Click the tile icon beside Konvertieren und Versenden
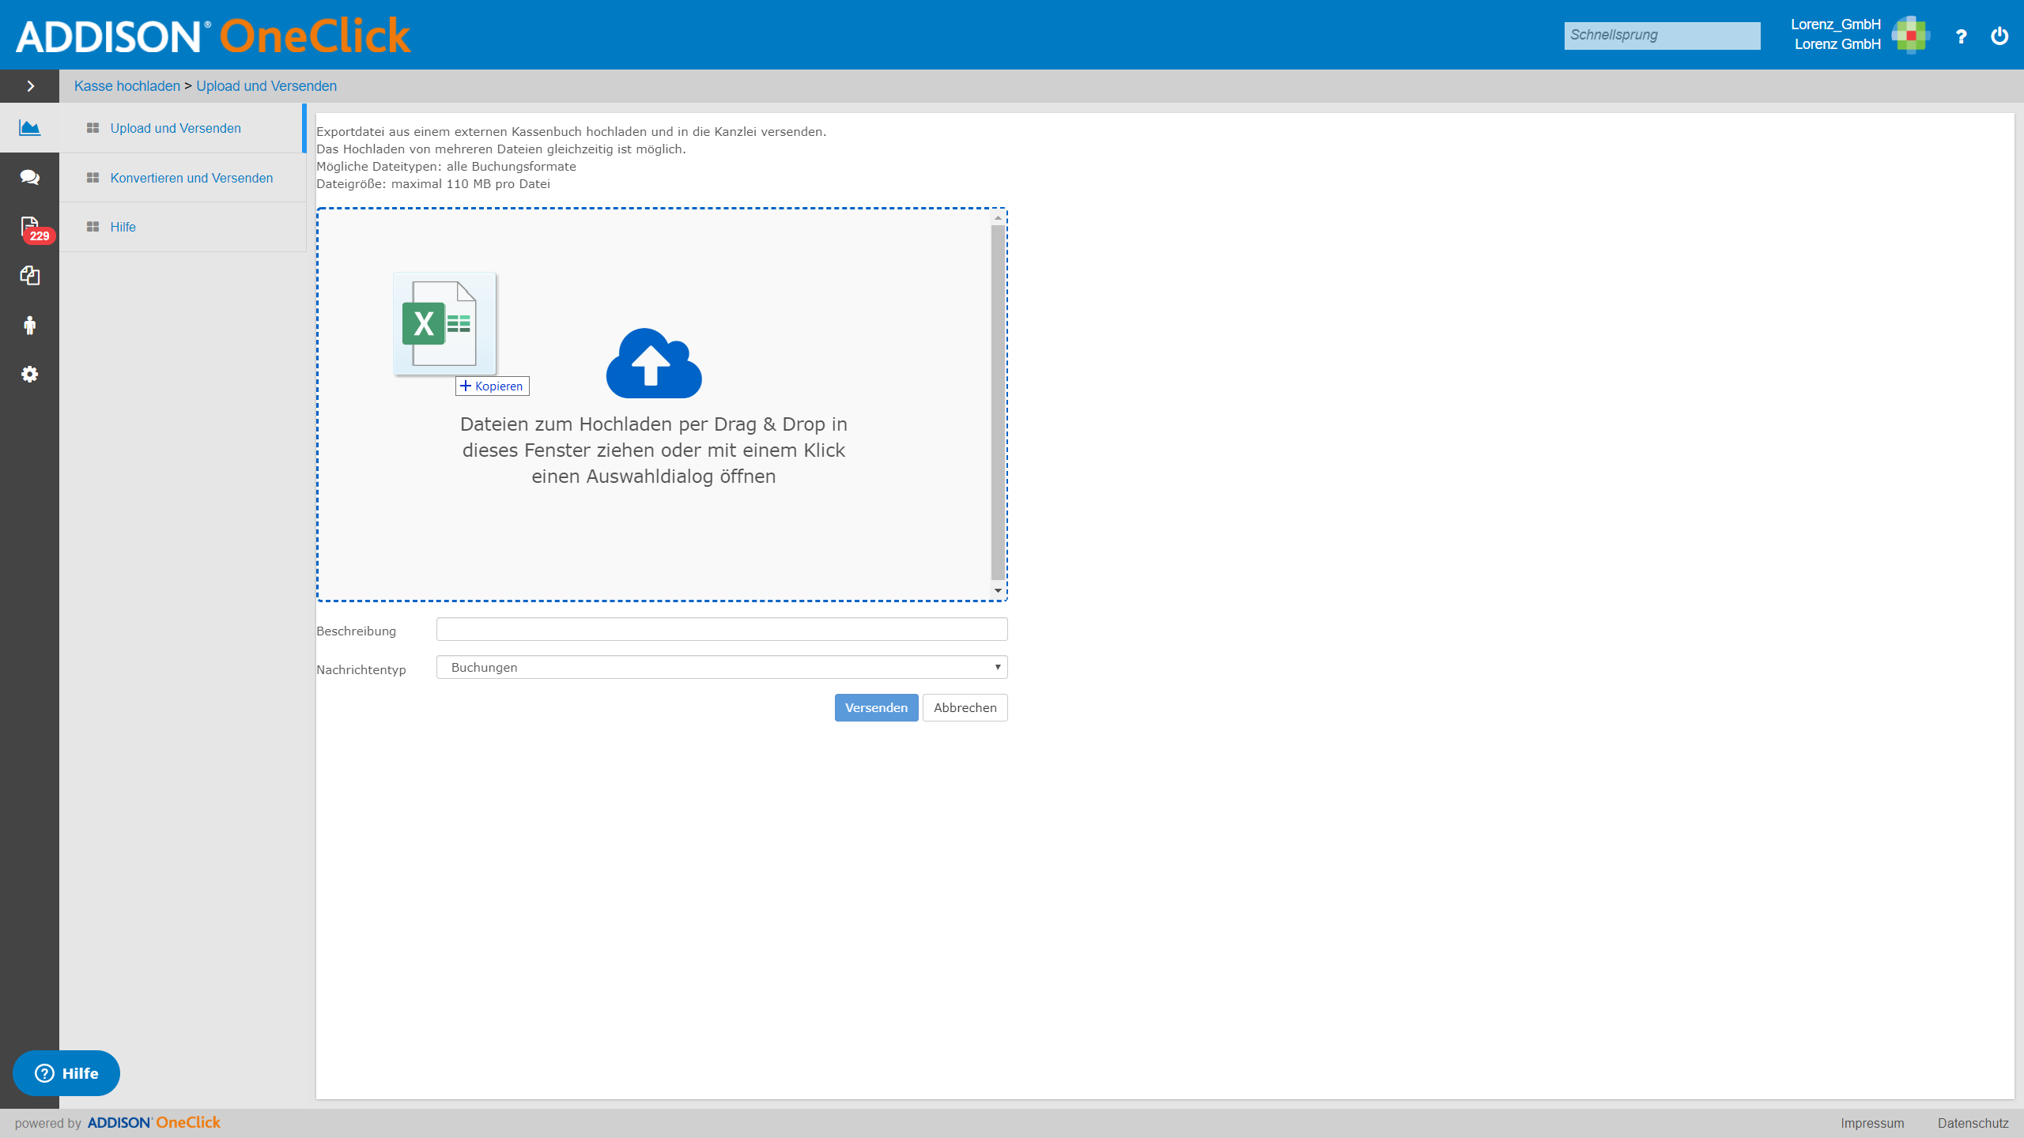2024x1138 pixels. (x=93, y=178)
